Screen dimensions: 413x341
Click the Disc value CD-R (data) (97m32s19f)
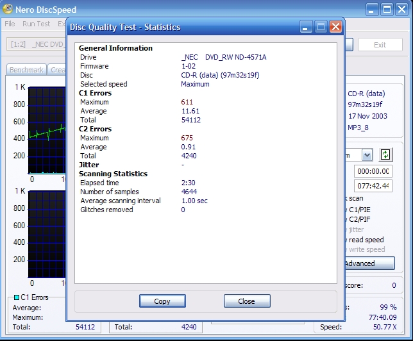(220, 75)
